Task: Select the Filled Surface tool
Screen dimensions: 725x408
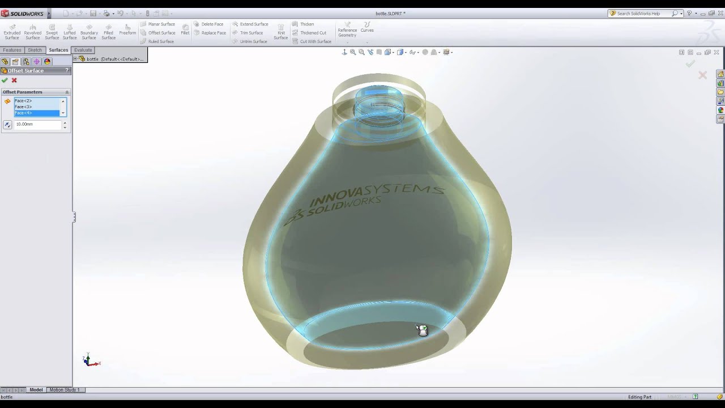Action: pos(109,32)
